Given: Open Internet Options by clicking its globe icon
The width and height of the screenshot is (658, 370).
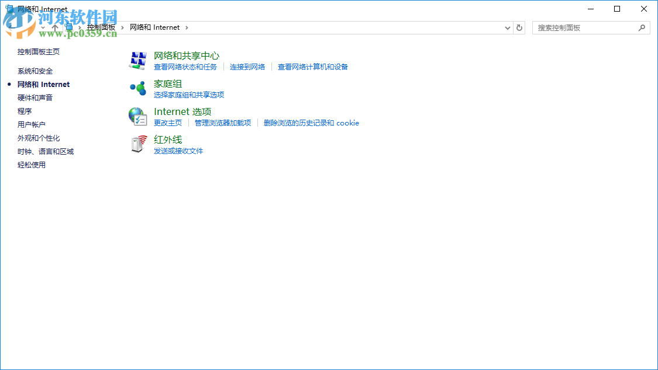Looking at the screenshot, I should [137, 116].
